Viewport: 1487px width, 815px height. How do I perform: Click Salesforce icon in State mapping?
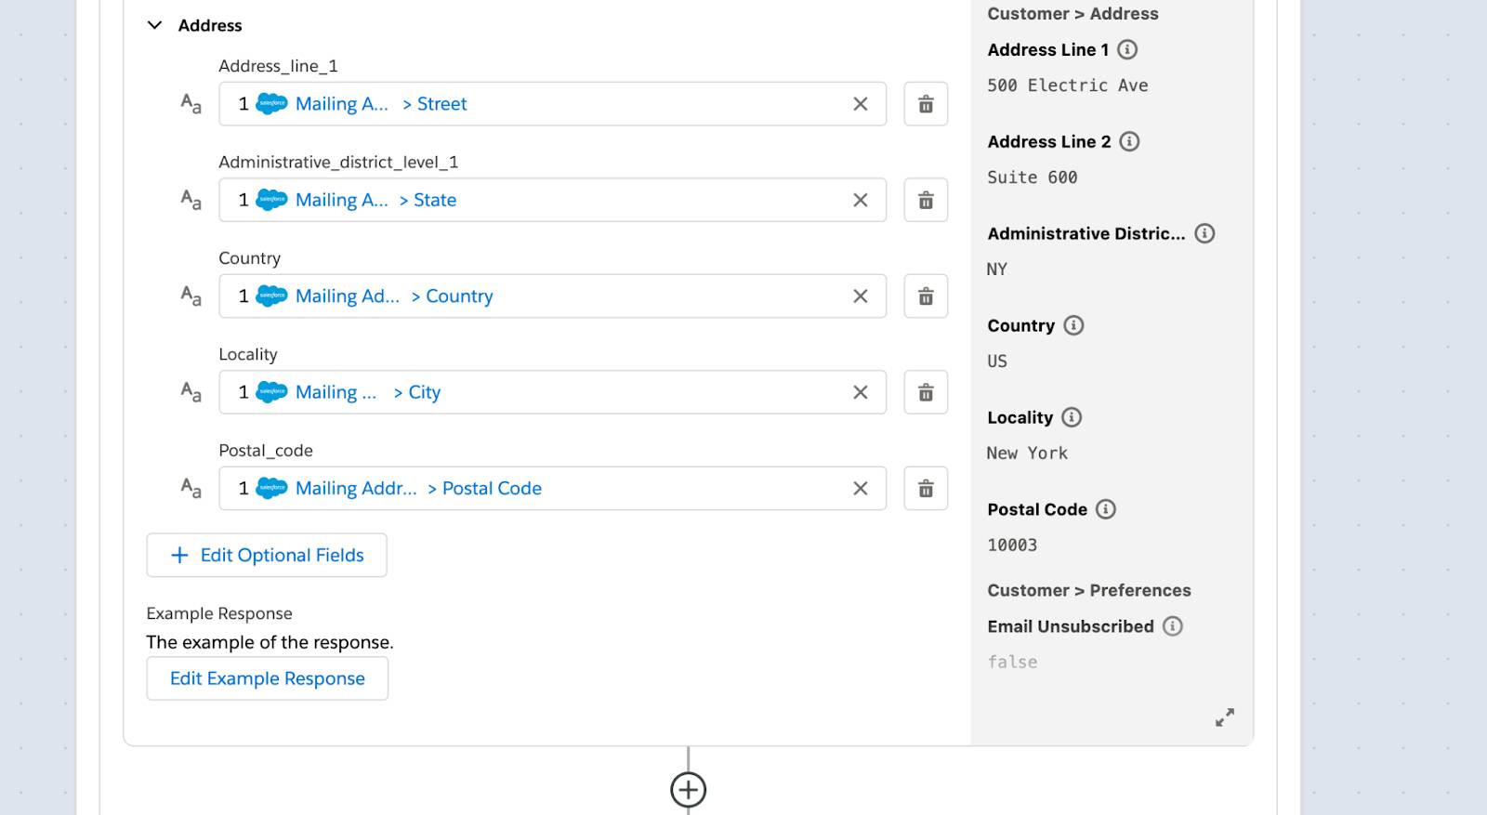click(271, 200)
